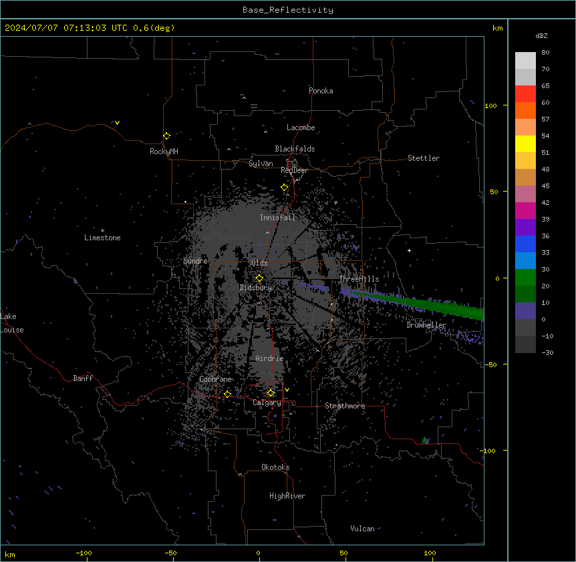
Task: Select the bright green 20-30 dBZ swatch
Action: coord(525,278)
